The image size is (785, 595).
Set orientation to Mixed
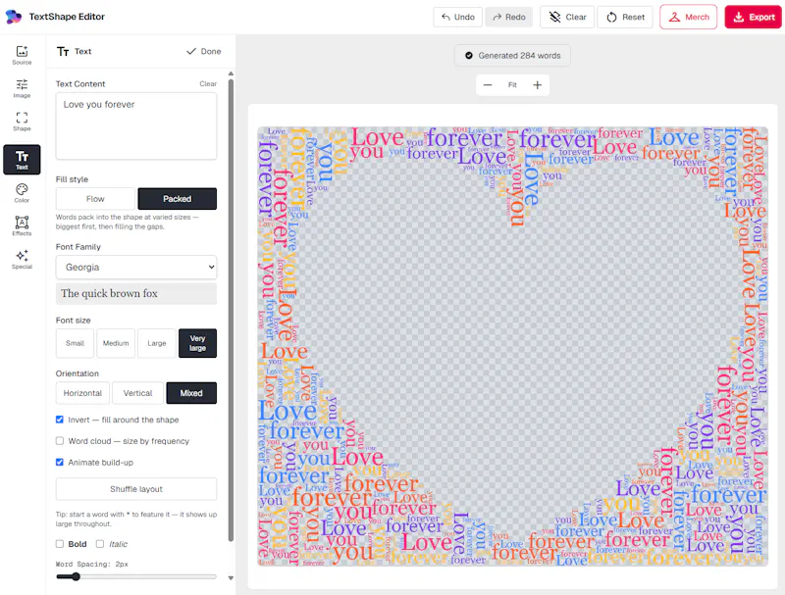tap(191, 393)
